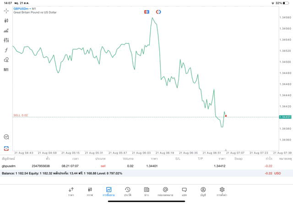Open the Account (บัญชี) tab
293x204 pixels.
point(203,192)
